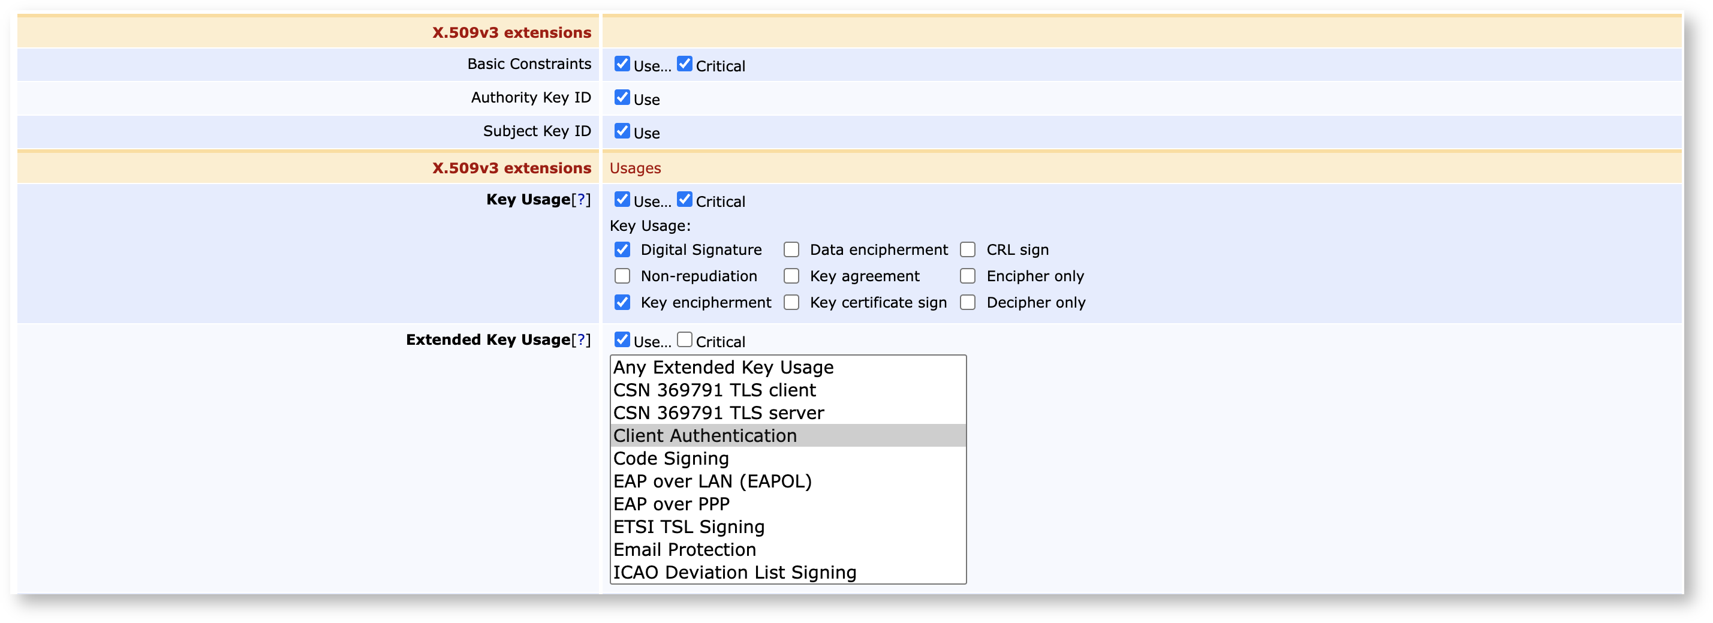
Task: Open the Key Usage help link
Action: click(x=580, y=200)
